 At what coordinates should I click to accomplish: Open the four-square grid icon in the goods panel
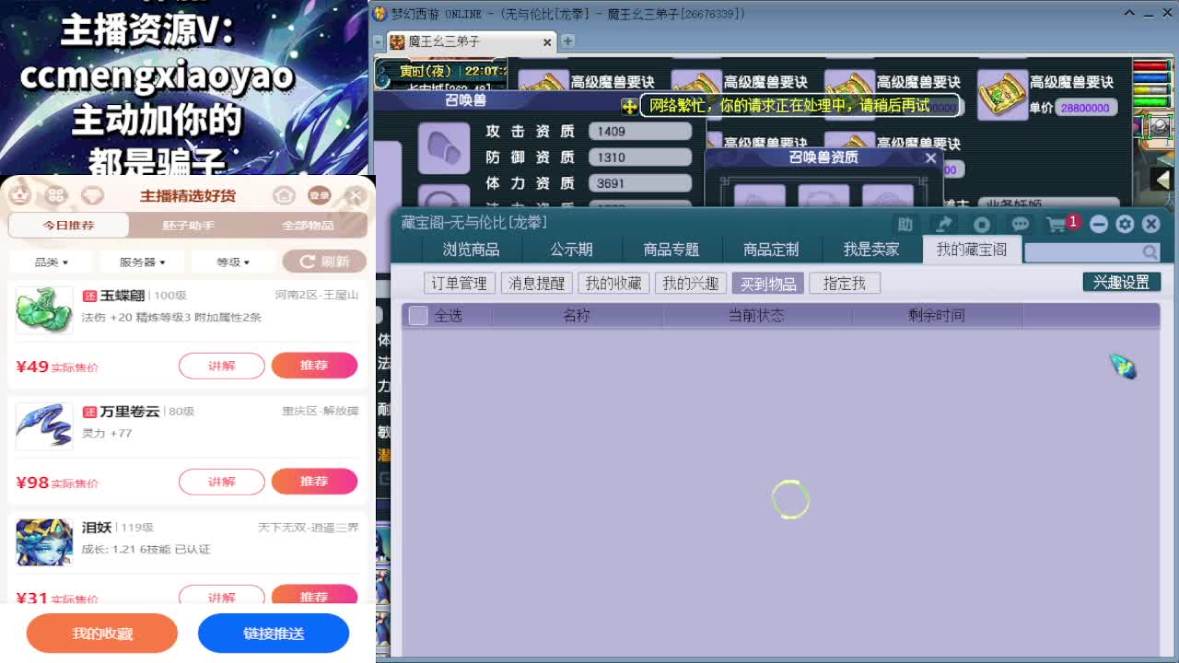pyautogui.click(x=56, y=195)
